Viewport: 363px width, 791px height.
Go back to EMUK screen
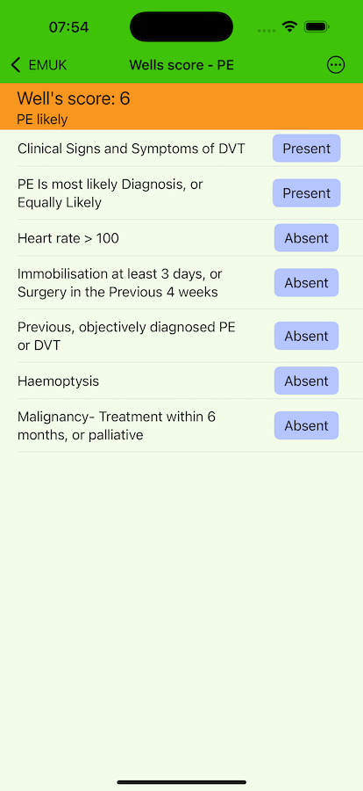point(39,65)
